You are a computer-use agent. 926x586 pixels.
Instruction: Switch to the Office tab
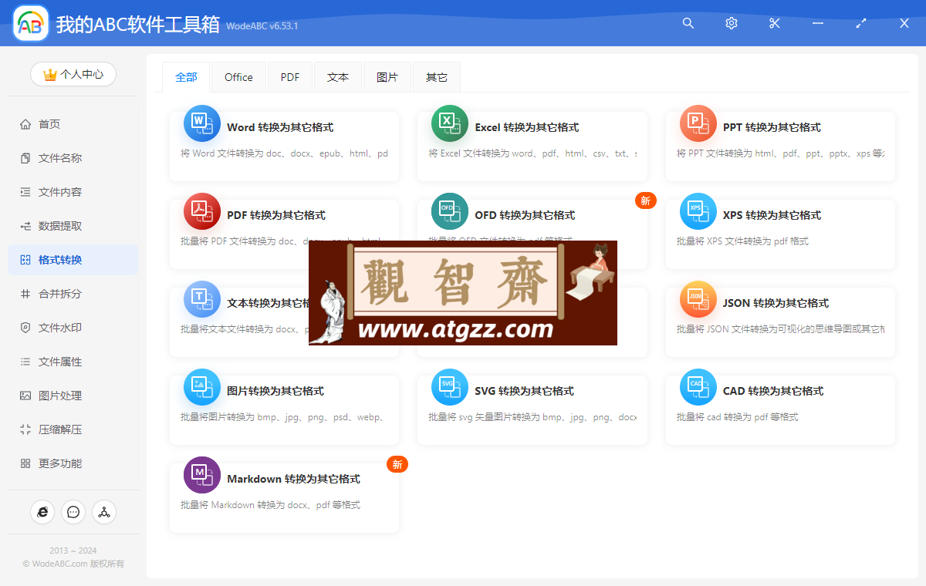point(238,77)
